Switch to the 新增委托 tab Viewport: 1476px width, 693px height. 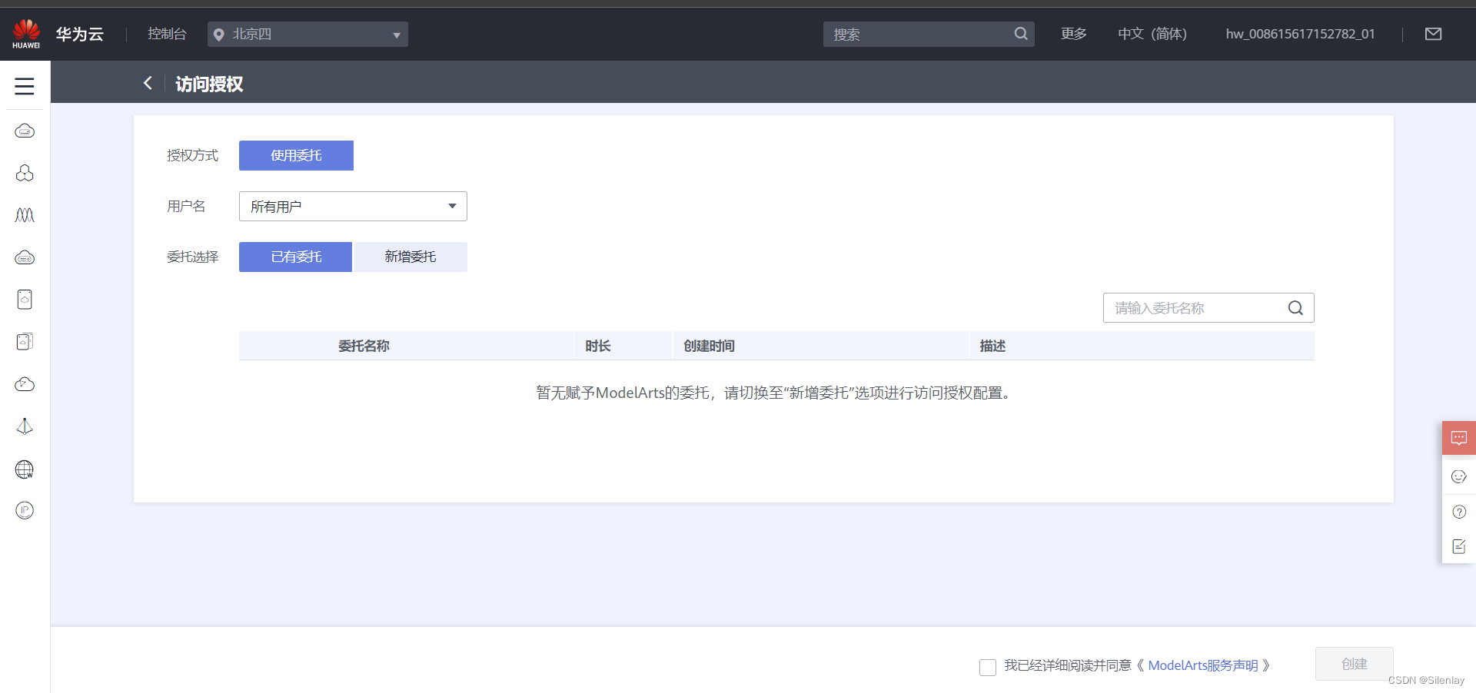click(411, 257)
